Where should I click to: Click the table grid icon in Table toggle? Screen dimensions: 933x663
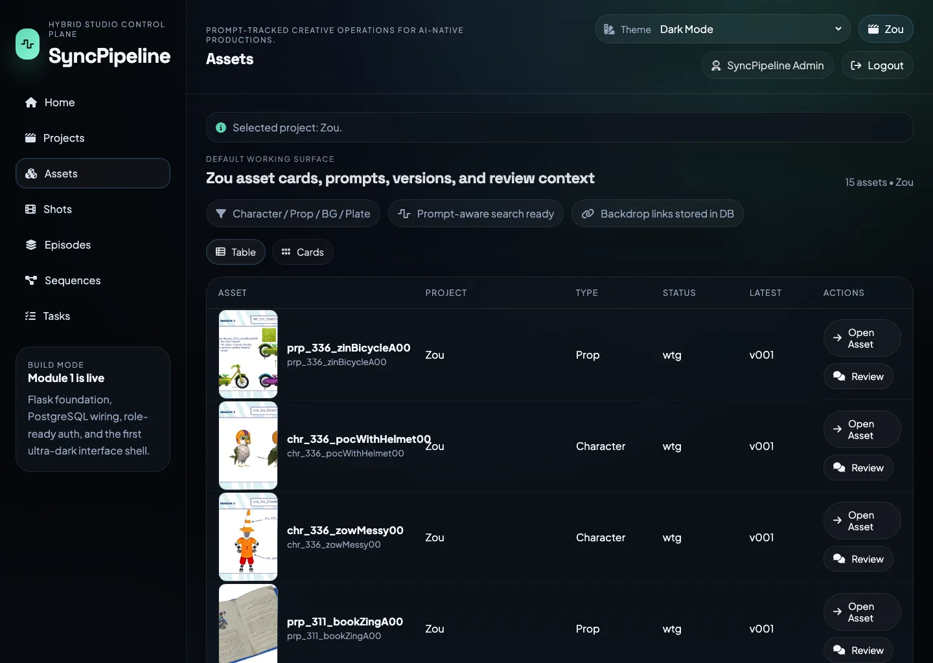coord(220,252)
